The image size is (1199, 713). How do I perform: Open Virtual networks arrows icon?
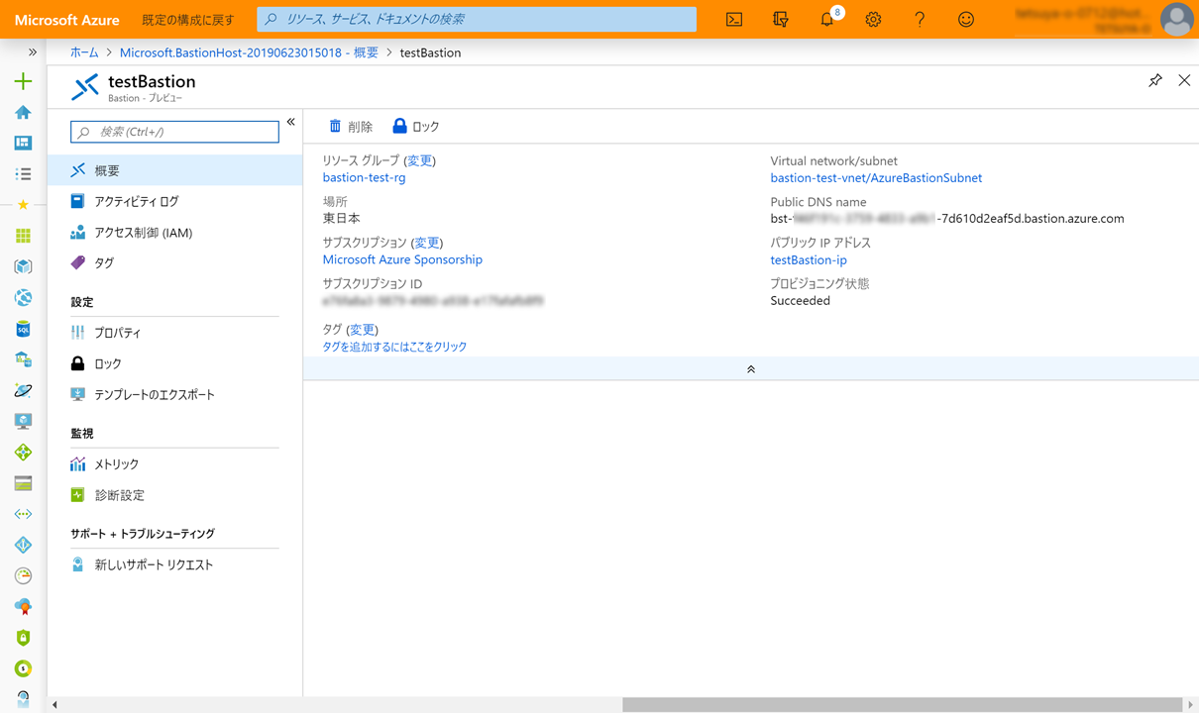tap(23, 514)
